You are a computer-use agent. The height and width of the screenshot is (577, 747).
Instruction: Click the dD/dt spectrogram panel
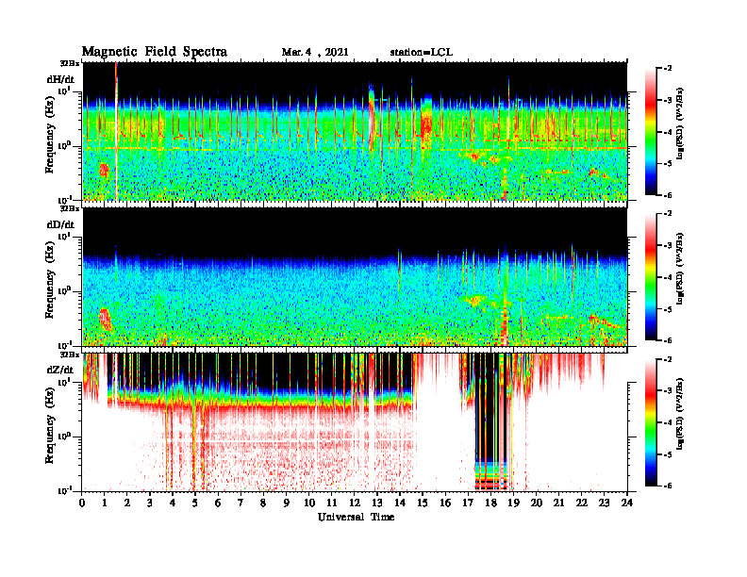click(355, 276)
